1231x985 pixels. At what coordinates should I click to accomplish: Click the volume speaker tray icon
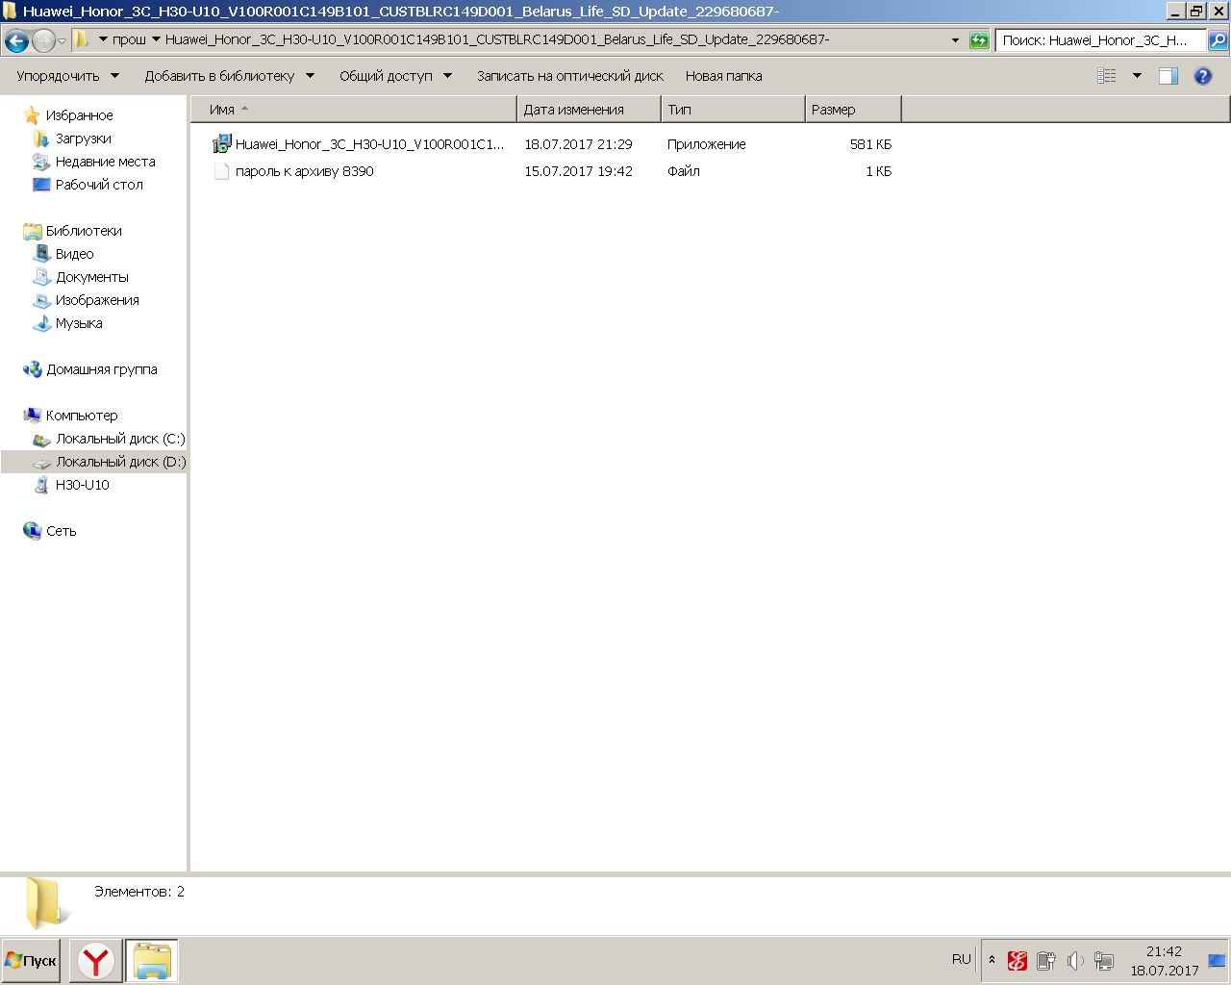1075,961
